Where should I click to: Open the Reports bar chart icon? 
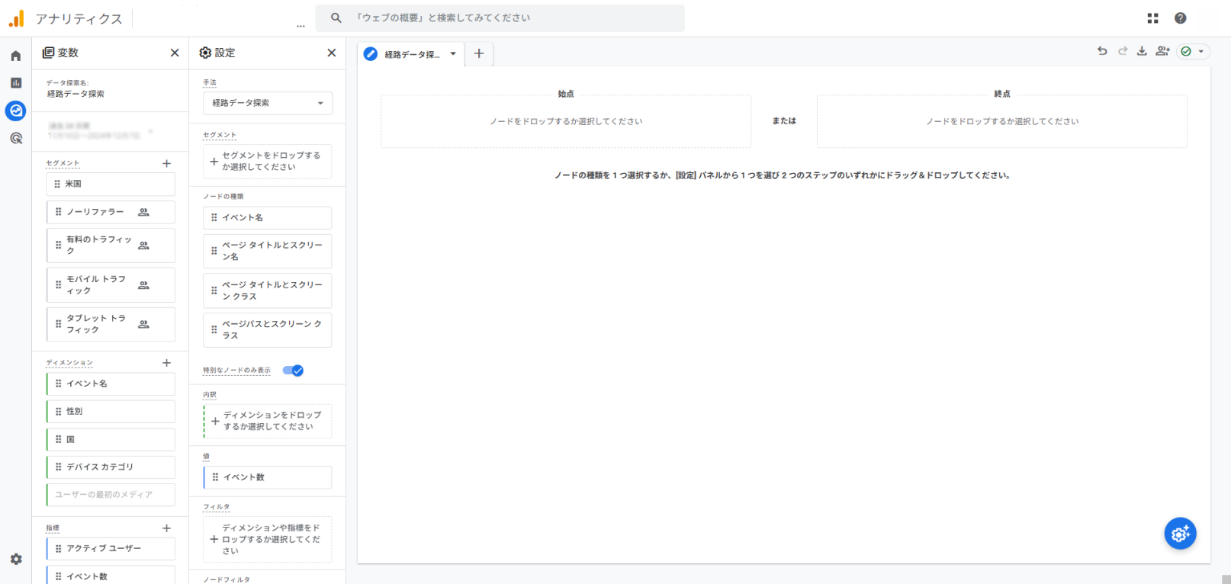point(15,83)
